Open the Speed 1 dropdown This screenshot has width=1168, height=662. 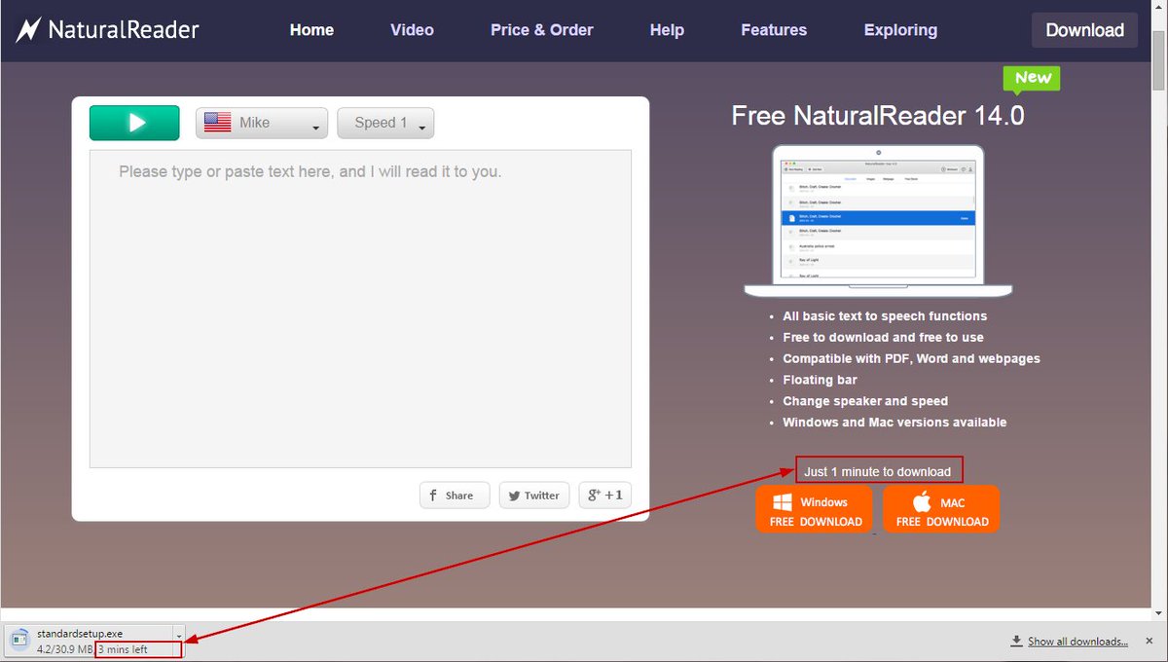point(385,123)
